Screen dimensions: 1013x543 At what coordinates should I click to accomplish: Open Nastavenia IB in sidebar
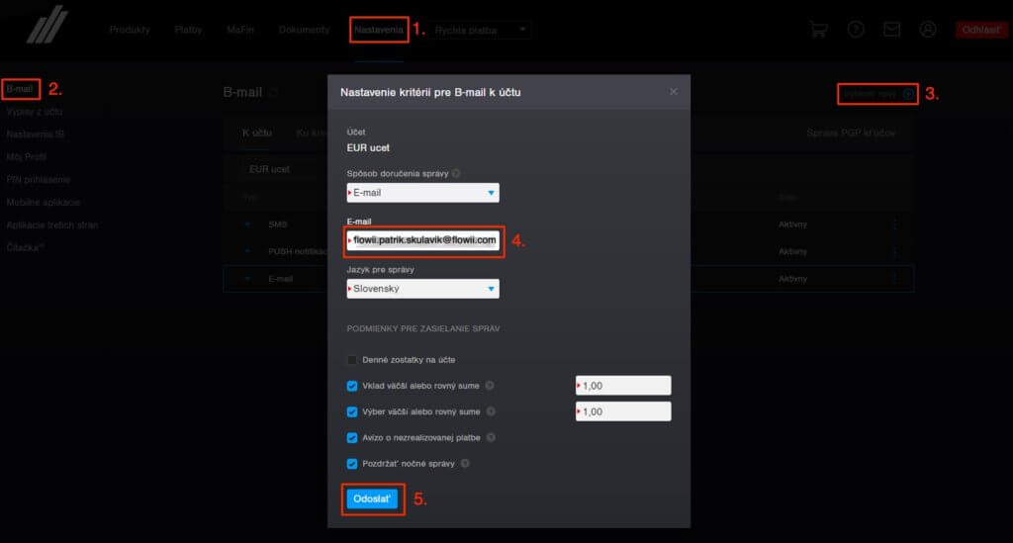[x=35, y=134]
